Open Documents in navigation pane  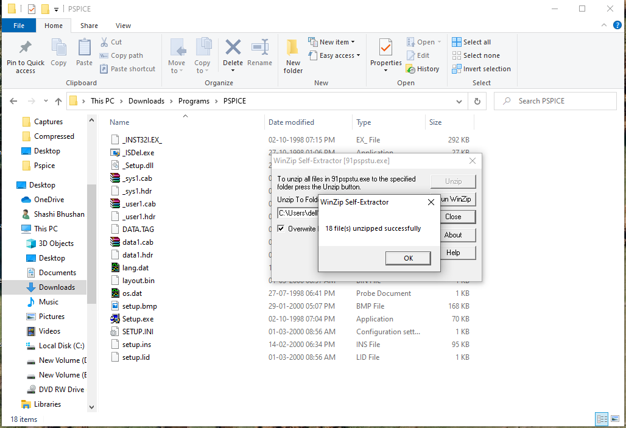57,272
